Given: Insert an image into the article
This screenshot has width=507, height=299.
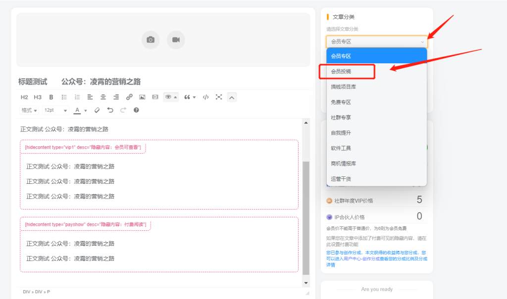Looking at the screenshot, I should pyautogui.click(x=142, y=97).
